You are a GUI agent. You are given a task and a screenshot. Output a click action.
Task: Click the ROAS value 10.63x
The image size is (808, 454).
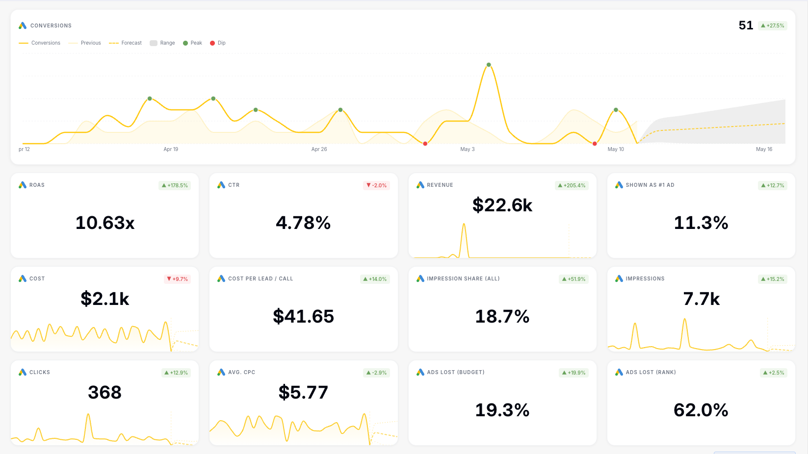tap(105, 223)
